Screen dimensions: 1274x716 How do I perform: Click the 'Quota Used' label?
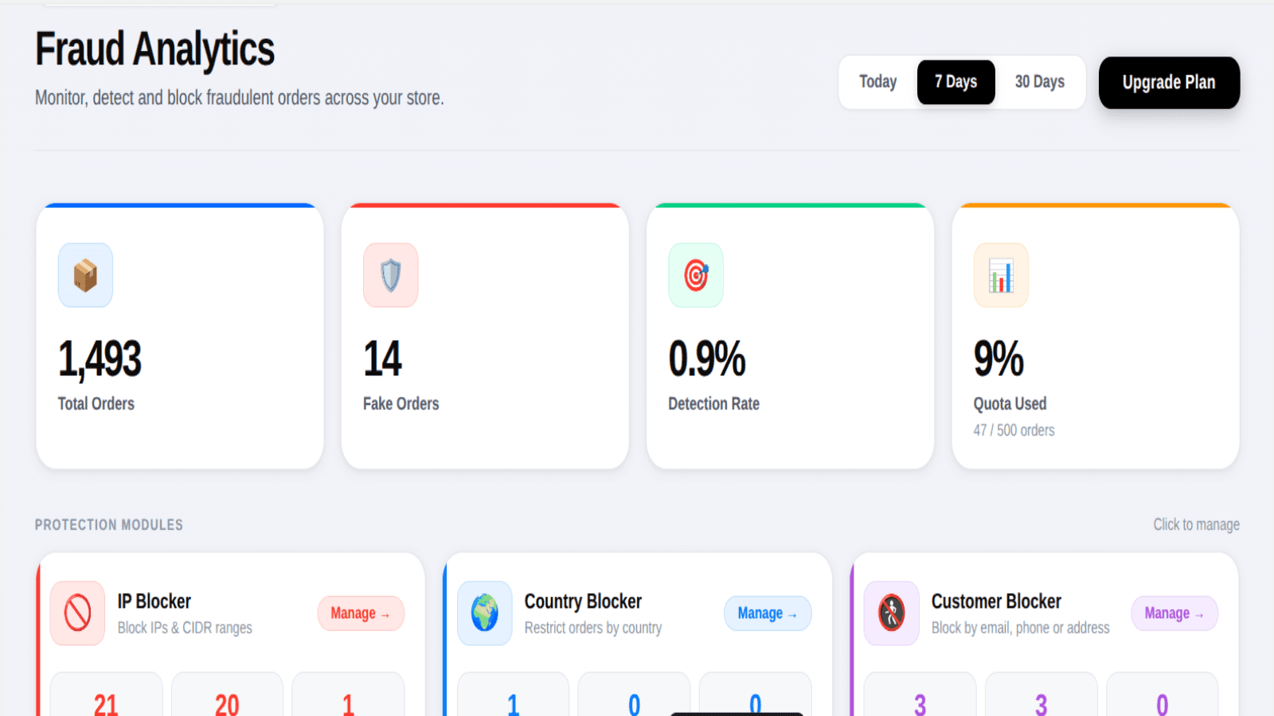[1010, 403]
